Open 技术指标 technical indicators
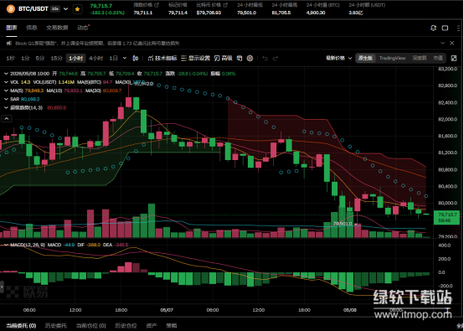The height and width of the screenshot is (331, 464). point(162,58)
